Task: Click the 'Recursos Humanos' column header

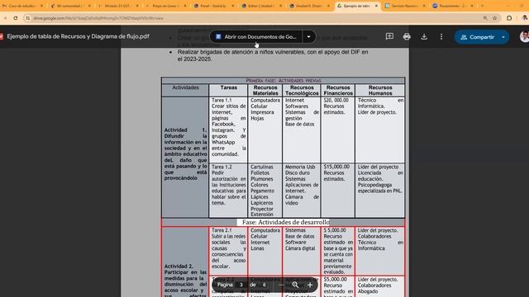Action: coord(380,90)
